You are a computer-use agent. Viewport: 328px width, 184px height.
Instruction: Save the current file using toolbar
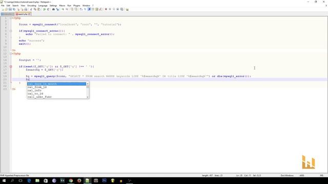[10, 9]
